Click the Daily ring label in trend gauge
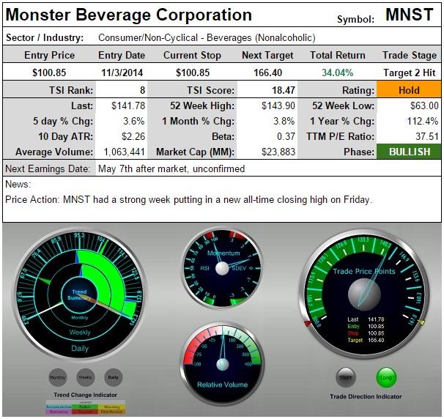Image resolution: width=444 pixels, height=419 pixels. [79, 348]
